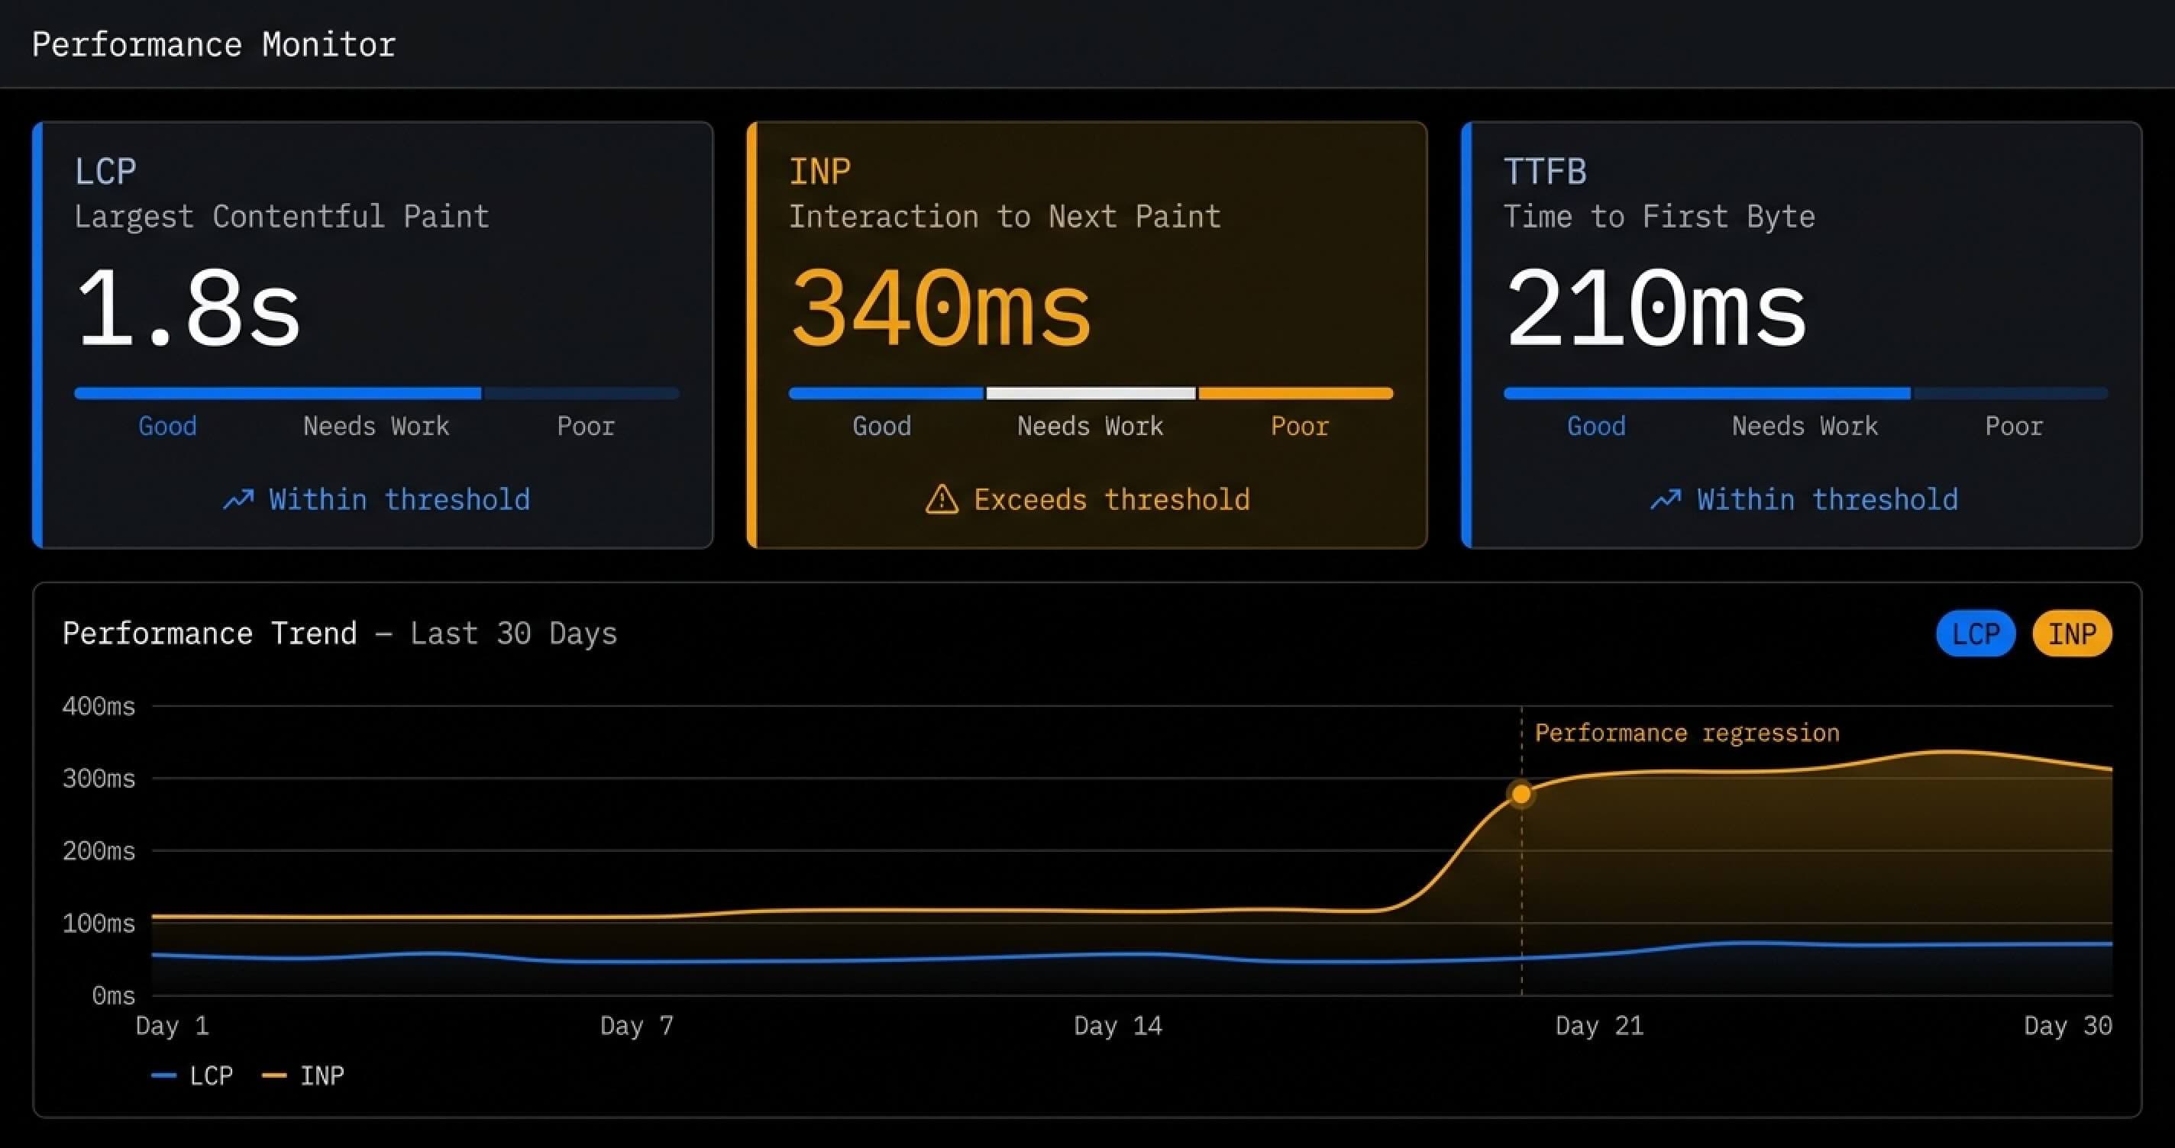
Task: Click the trend arrow icon in LCP card
Action: (238, 500)
